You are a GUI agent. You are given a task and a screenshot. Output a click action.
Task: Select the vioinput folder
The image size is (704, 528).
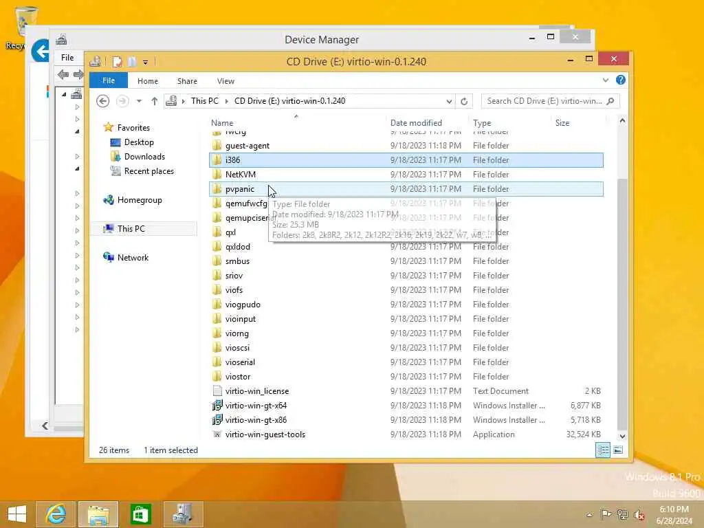tap(406, 319)
